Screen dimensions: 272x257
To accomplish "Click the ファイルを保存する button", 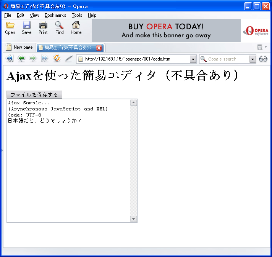I will click(x=34, y=94).
